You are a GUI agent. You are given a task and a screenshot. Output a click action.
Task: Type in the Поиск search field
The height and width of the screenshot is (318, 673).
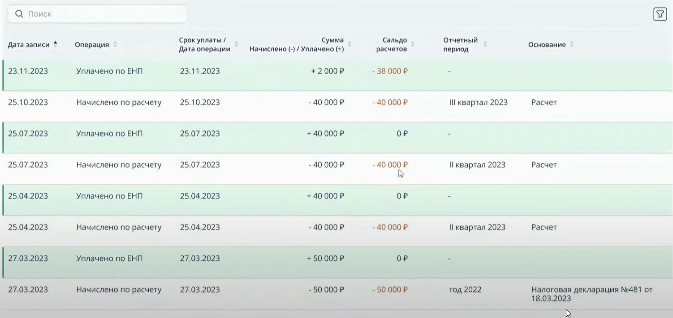(103, 14)
